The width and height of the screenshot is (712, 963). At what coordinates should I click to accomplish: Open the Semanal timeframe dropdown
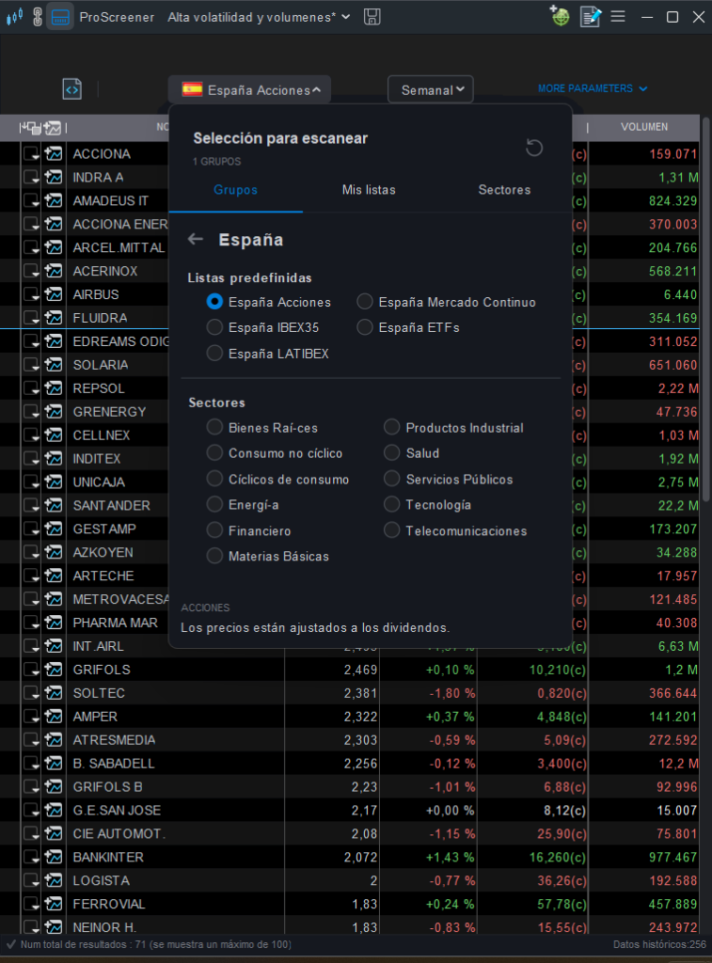(430, 89)
